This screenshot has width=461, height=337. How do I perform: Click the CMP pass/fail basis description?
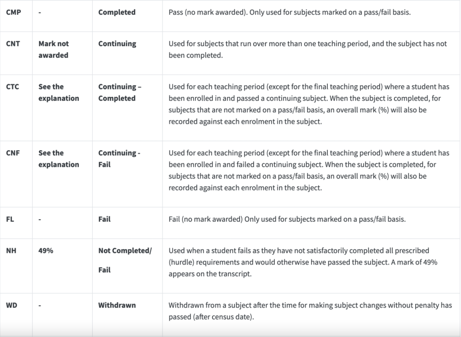[289, 12]
